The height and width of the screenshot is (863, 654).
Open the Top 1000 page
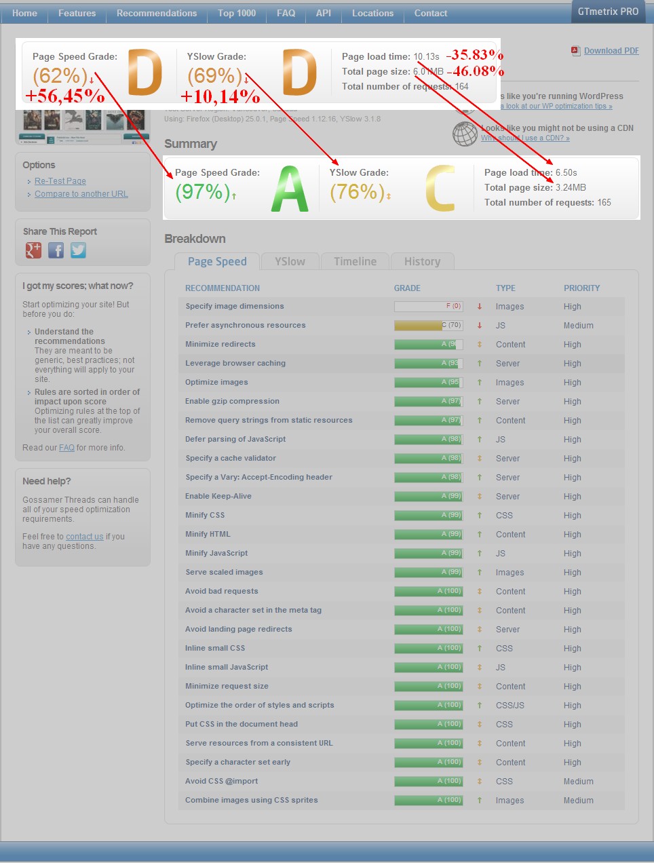(x=237, y=13)
